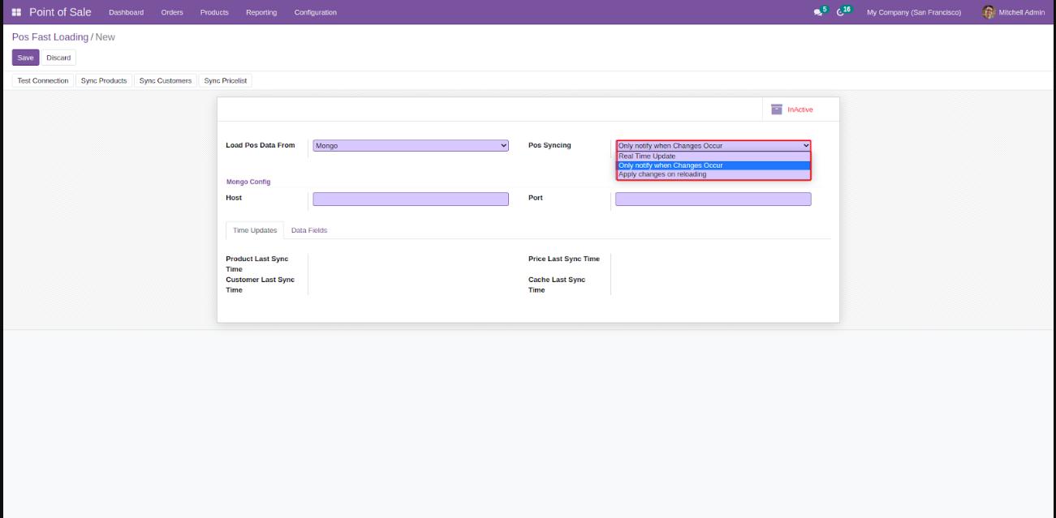Open the Mitchell Admin user menu
This screenshot has height=518, width=1056.
(x=1014, y=12)
